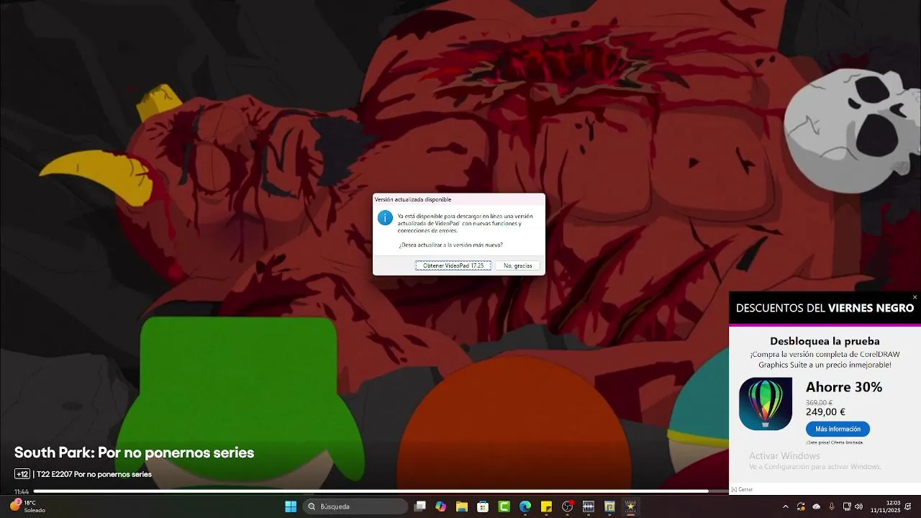Open Sticky Notes from taskbar
Screen dimensions: 921x518
click(x=546, y=506)
